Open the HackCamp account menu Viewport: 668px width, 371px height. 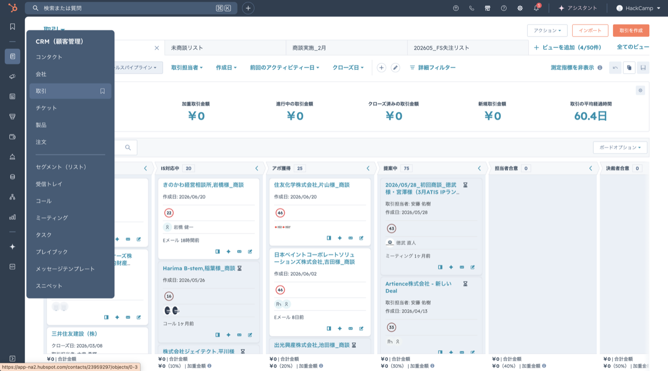point(638,8)
